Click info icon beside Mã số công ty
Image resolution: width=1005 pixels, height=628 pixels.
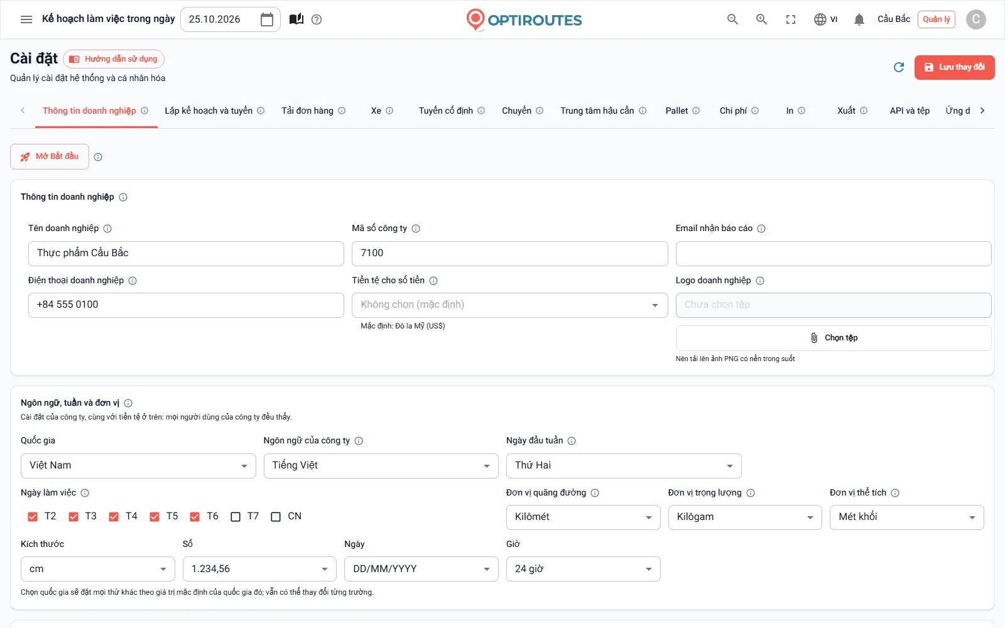point(416,229)
